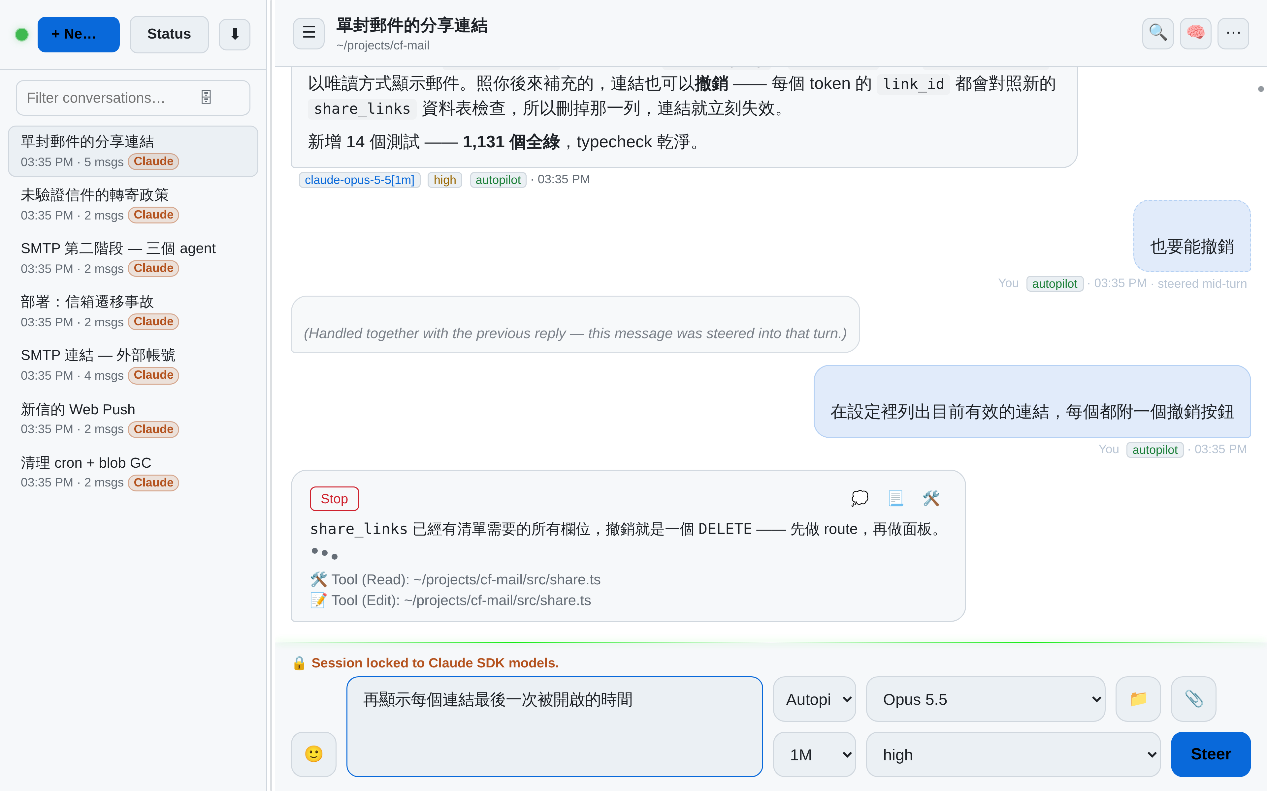
Task: Open conversation SMTP 連結 — 外部帳號
Action: (x=133, y=365)
